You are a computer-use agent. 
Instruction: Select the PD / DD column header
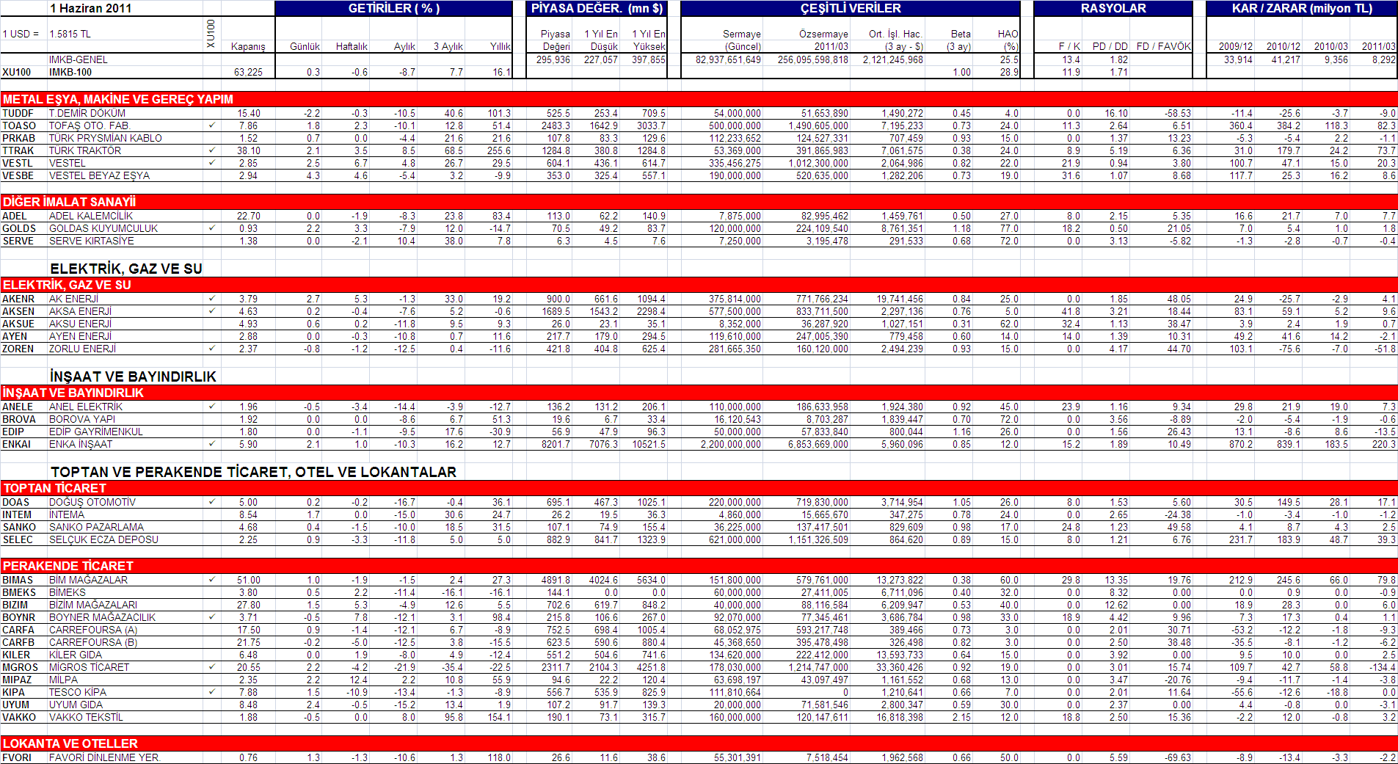tap(1110, 46)
